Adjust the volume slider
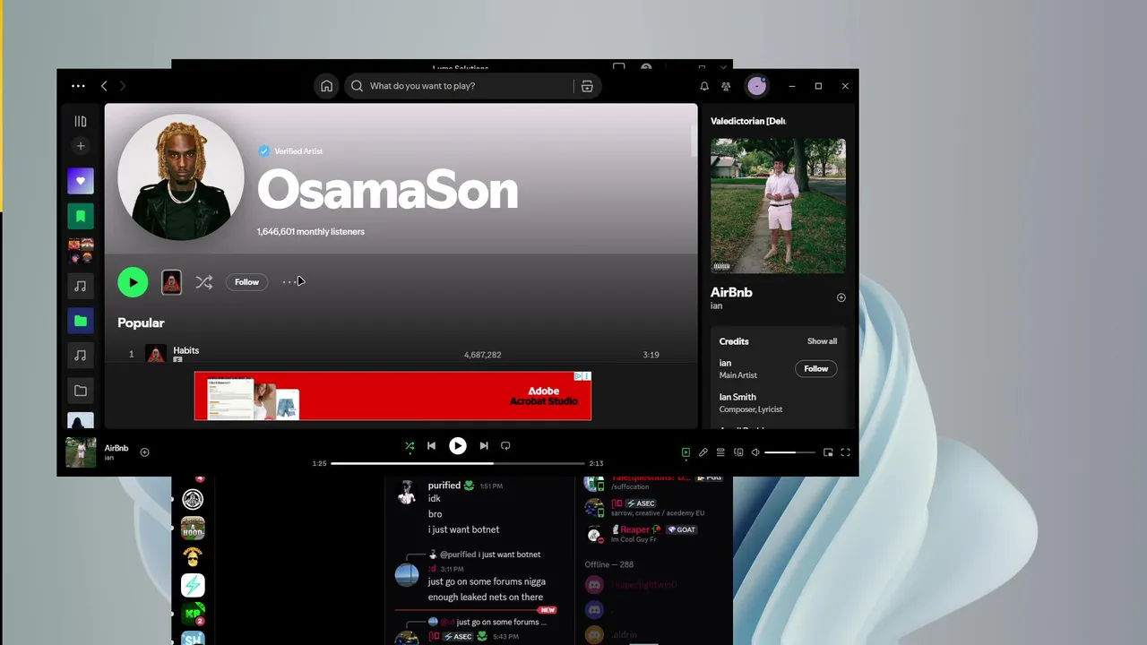The image size is (1147, 645). pos(789,452)
